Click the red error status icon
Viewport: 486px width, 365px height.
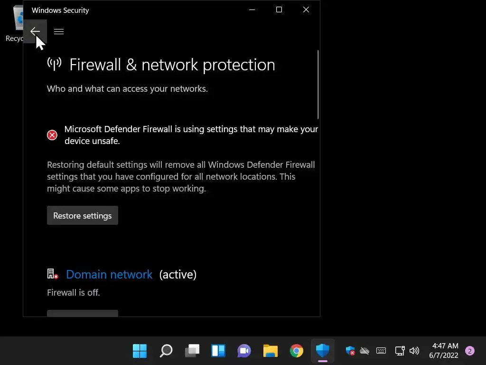52,135
